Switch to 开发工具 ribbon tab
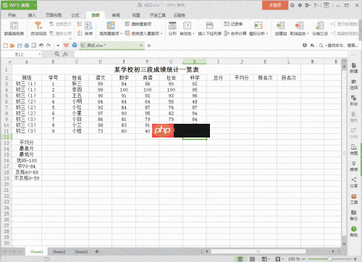Image resolution: width=362 pixels, height=262 pixels. click(x=158, y=15)
